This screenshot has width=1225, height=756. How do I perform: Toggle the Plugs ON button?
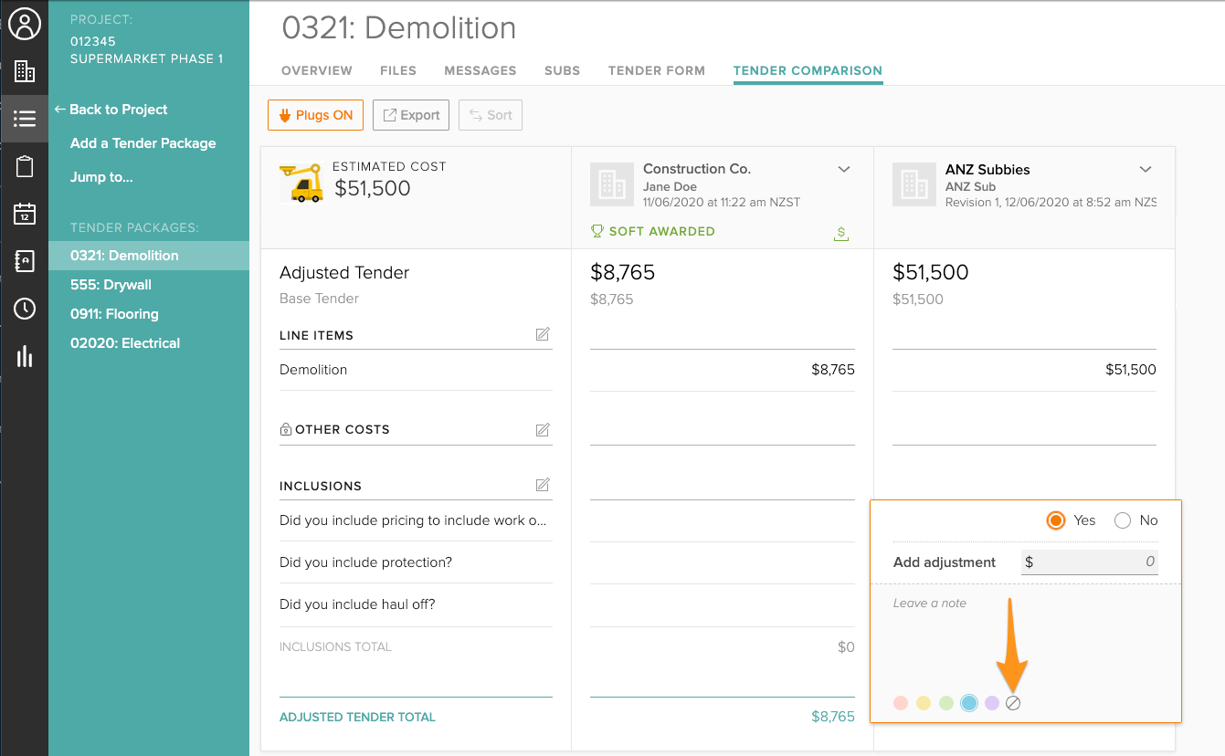(315, 115)
